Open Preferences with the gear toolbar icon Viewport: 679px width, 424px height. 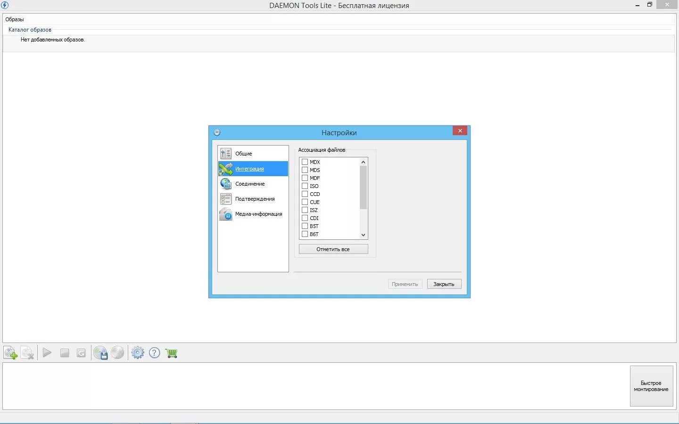point(138,352)
